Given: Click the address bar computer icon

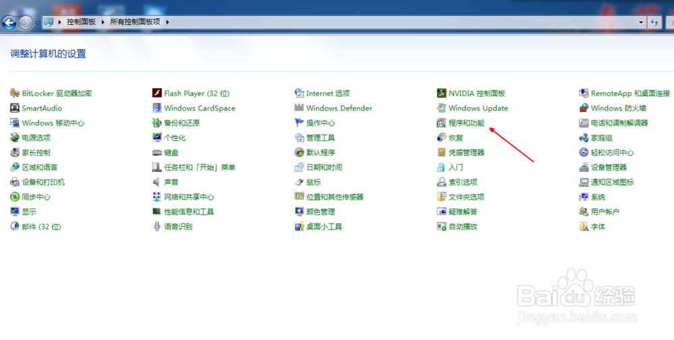Looking at the screenshot, I should [49, 22].
